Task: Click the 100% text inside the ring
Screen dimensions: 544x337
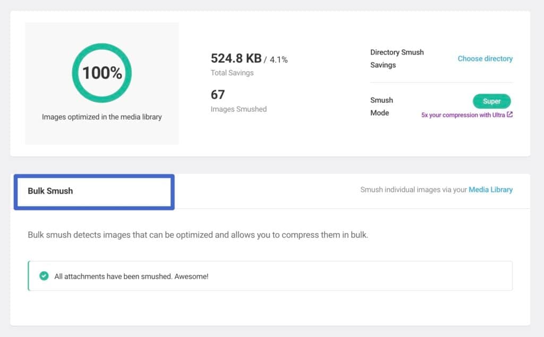Action: click(x=102, y=73)
